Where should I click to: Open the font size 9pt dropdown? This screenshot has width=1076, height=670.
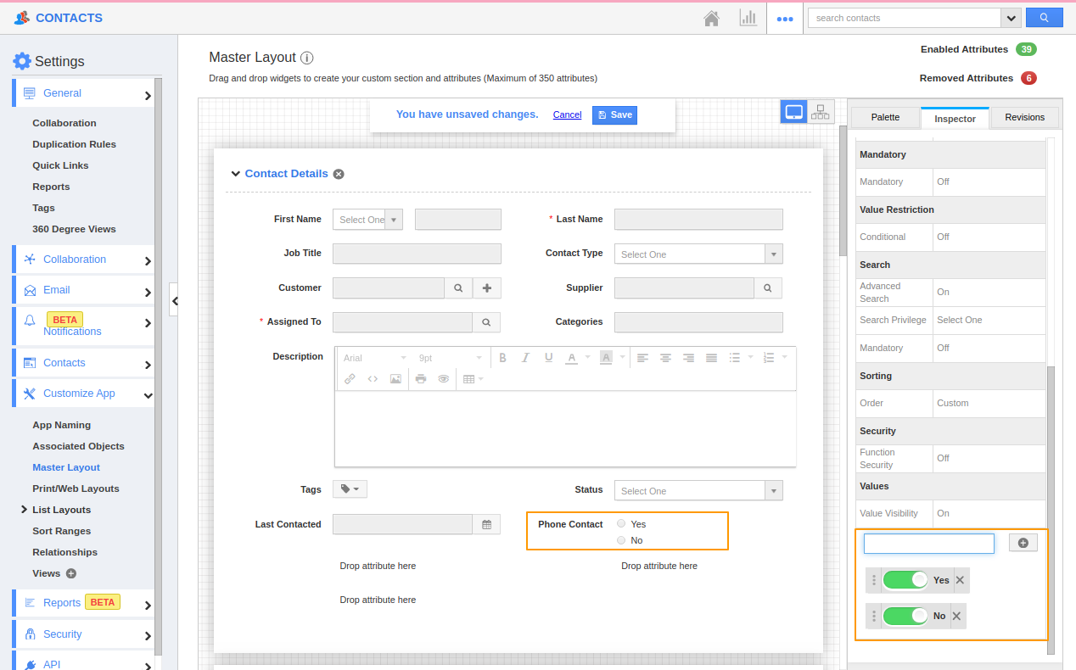(x=450, y=358)
